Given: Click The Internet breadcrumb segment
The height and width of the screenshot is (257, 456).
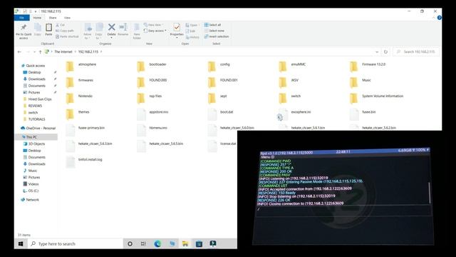Looking at the screenshot, I should pyautogui.click(x=63, y=51).
